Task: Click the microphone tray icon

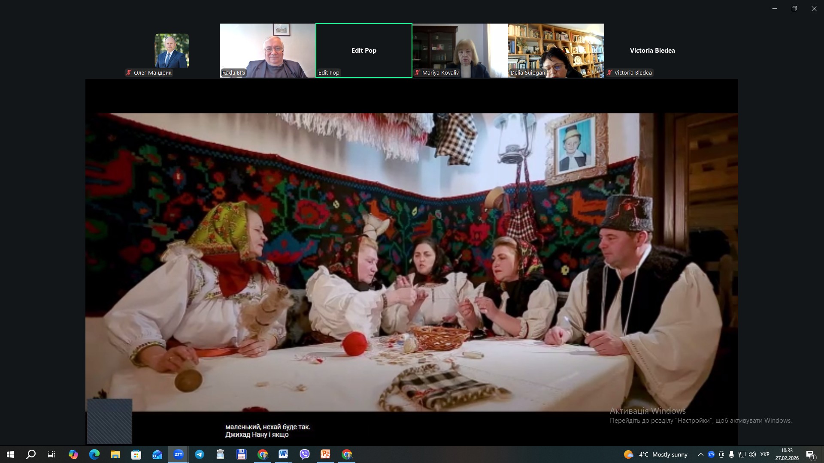Action: [732, 454]
